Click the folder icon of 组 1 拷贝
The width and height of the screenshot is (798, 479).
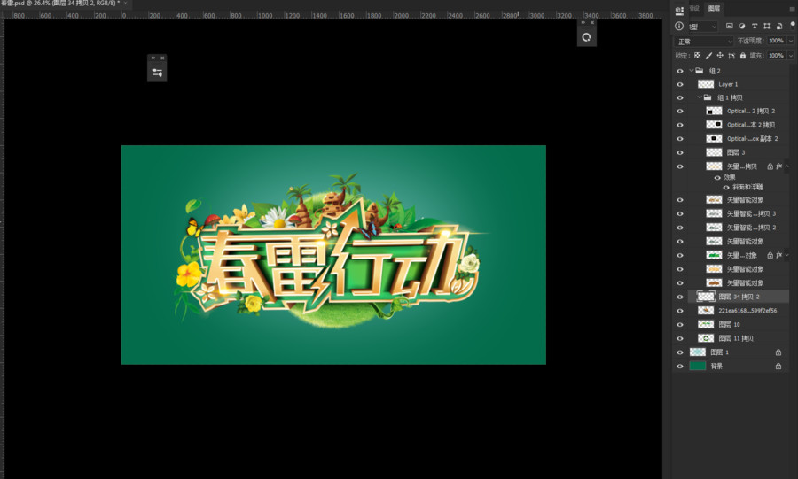[x=708, y=97]
